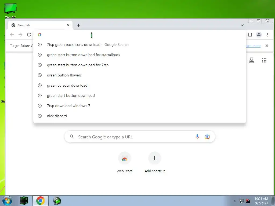This screenshot has height=206, width=275.
Task: Select suggestion 'green start button download for startallback'
Action: pyautogui.click(x=139, y=55)
